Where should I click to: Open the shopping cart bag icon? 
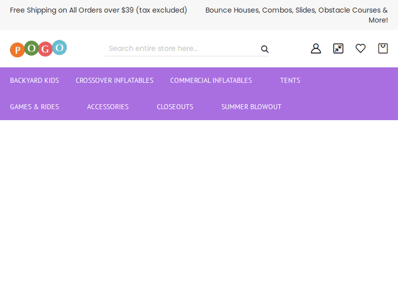point(383,48)
